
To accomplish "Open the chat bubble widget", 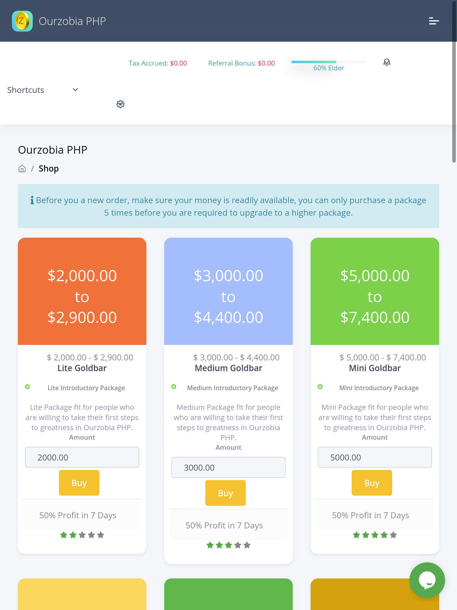I will click(x=427, y=580).
